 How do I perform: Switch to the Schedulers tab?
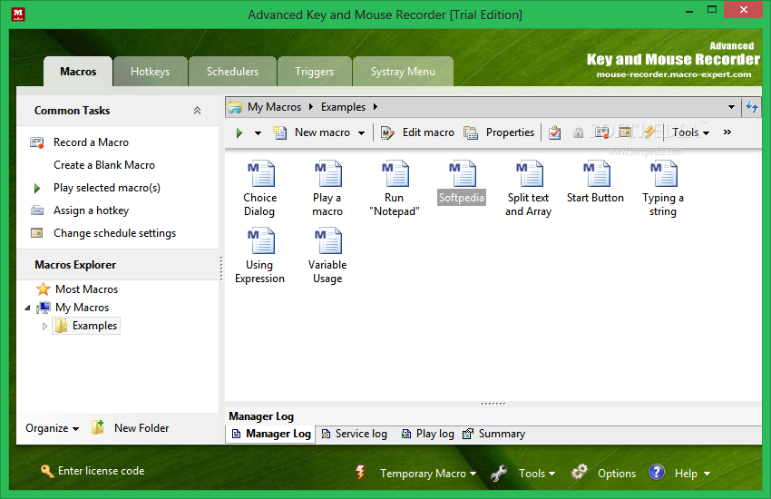pyautogui.click(x=232, y=72)
